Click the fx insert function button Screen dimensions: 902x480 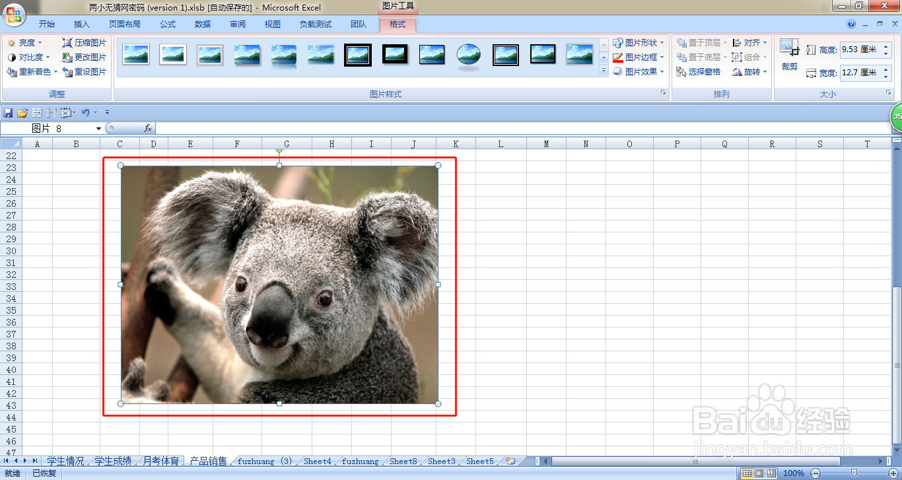[148, 128]
